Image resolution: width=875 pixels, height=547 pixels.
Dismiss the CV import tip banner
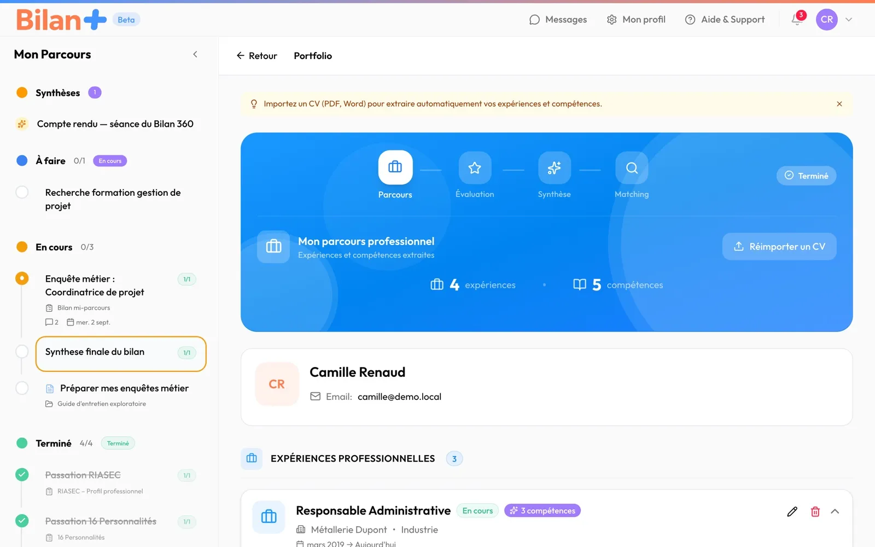click(x=839, y=104)
